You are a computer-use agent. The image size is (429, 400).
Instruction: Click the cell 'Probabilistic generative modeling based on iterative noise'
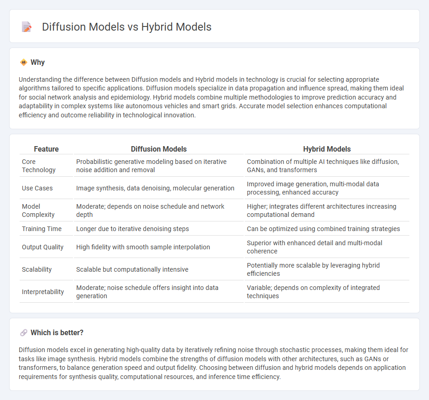159,166
